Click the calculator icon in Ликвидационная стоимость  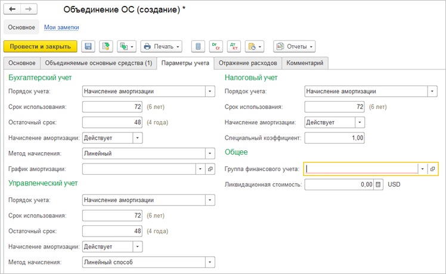tap(377, 185)
